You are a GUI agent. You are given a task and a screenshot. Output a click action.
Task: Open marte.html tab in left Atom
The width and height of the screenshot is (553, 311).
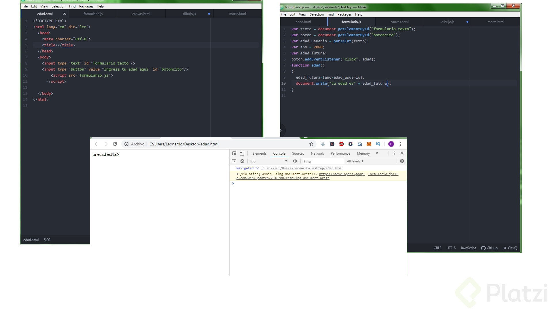pos(238,14)
